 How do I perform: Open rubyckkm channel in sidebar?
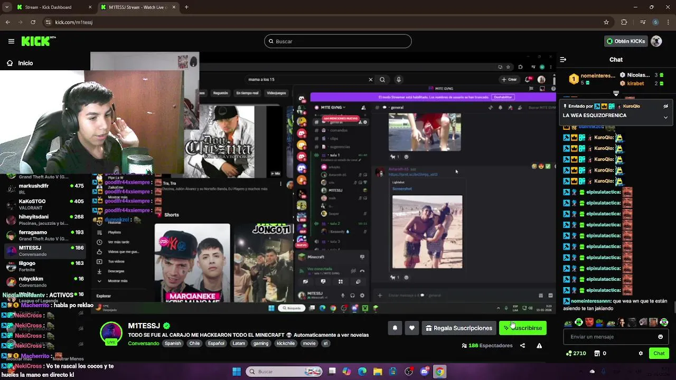coord(44,282)
